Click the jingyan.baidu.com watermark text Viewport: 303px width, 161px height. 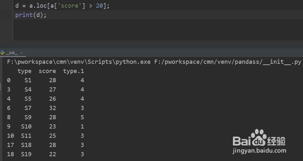click(x=259, y=150)
